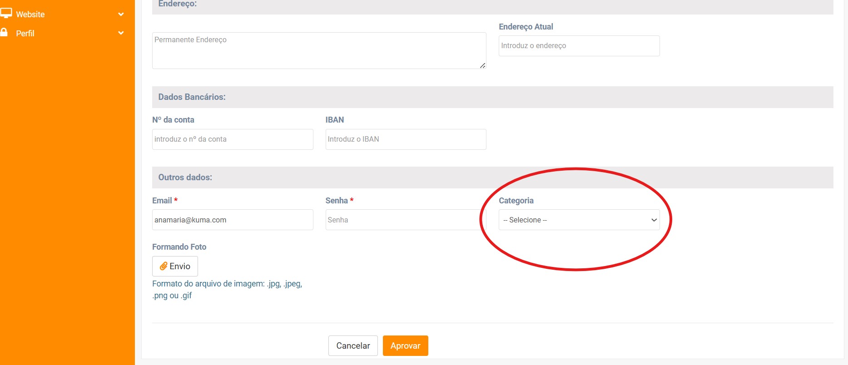Open the Categoria dropdown
The width and height of the screenshot is (848, 365).
click(x=579, y=220)
